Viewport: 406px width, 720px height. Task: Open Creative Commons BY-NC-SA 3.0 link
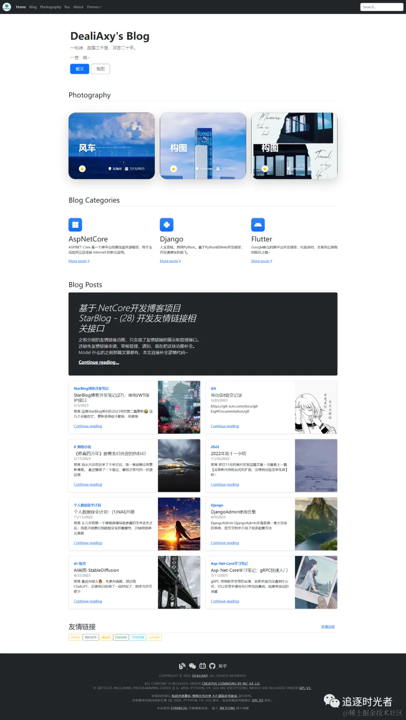click(x=231, y=684)
